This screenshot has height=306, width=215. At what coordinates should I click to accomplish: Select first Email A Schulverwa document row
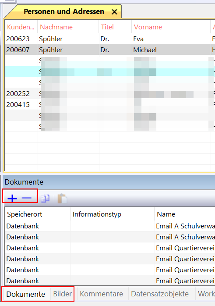click(x=110, y=226)
